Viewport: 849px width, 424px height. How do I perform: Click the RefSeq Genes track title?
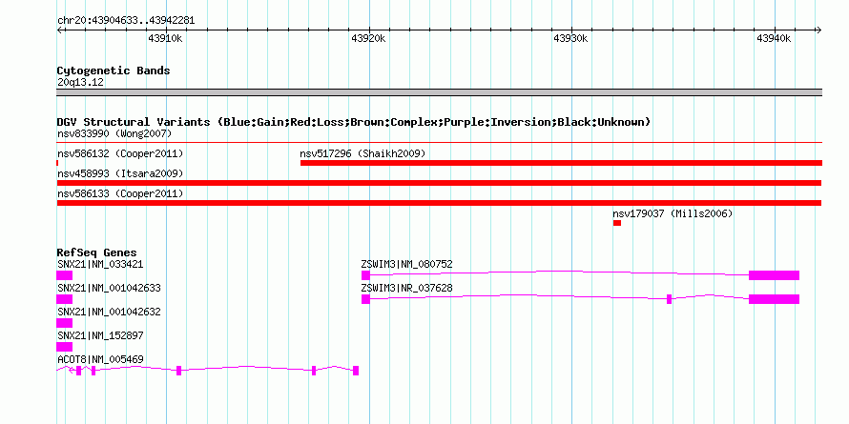click(97, 253)
